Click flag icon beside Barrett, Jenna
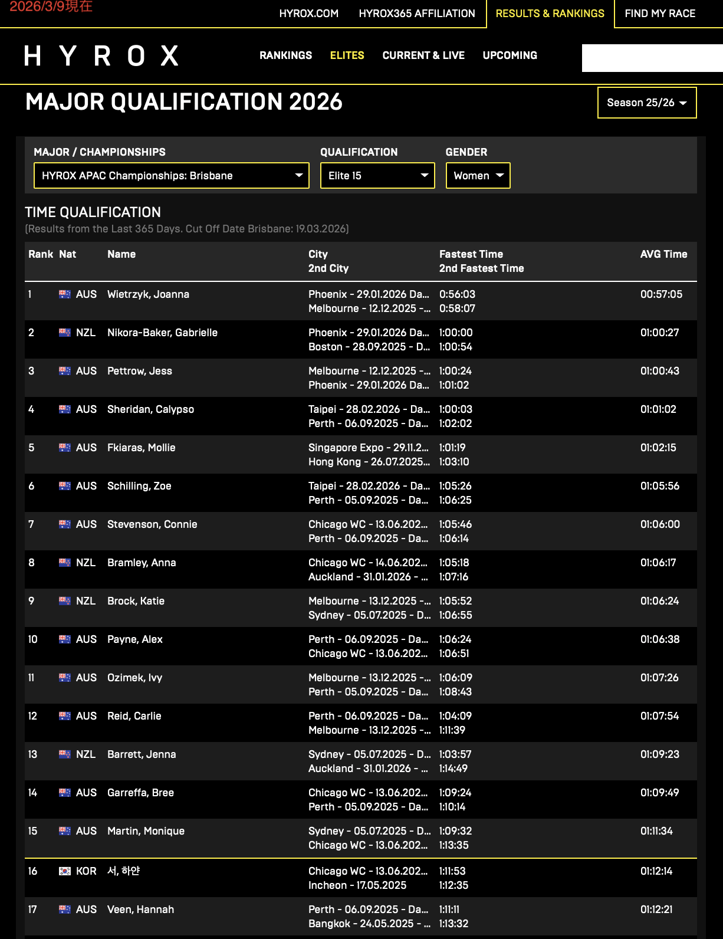 click(65, 754)
